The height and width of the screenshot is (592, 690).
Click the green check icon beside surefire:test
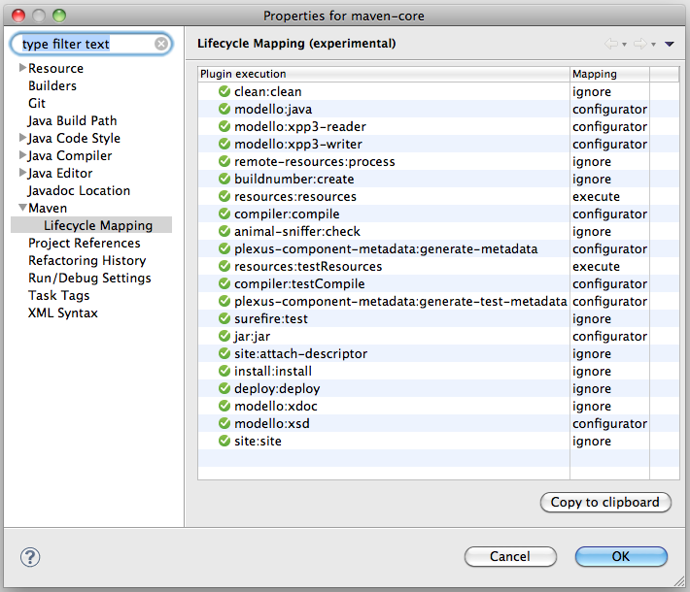click(x=224, y=318)
